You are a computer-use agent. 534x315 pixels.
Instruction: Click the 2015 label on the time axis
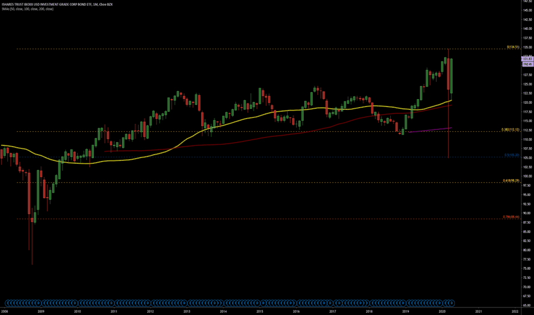[x=260, y=311]
